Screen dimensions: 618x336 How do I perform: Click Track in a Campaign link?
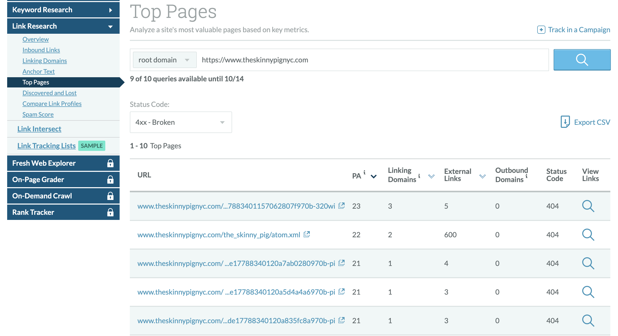pyautogui.click(x=579, y=30)
